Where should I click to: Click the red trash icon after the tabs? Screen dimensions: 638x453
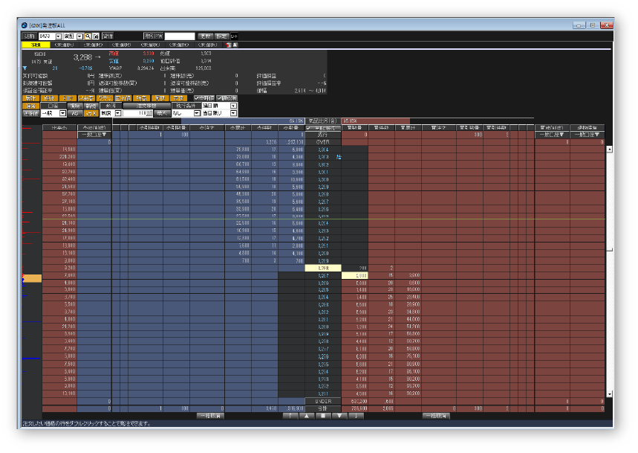click(229, 45)
